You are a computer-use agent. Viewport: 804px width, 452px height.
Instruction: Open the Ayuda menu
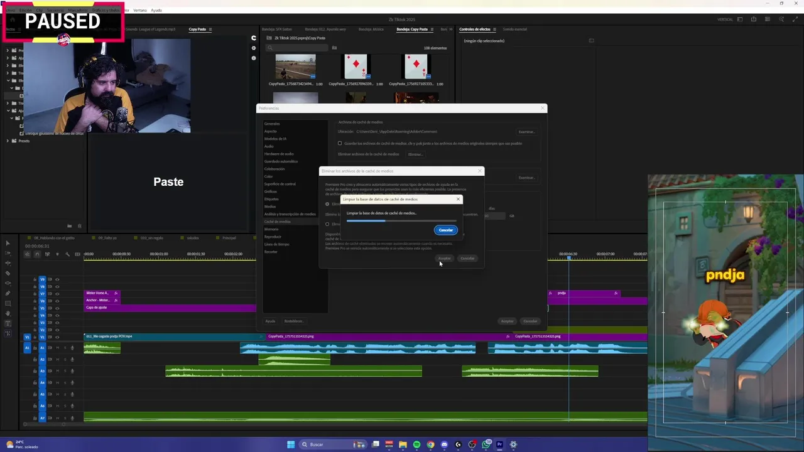coord(156,10)
